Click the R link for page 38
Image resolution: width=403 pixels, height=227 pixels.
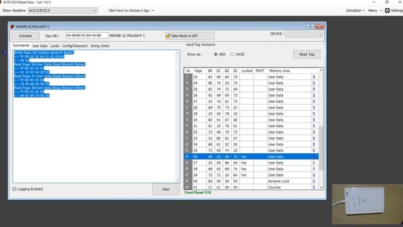pos(314,169)
